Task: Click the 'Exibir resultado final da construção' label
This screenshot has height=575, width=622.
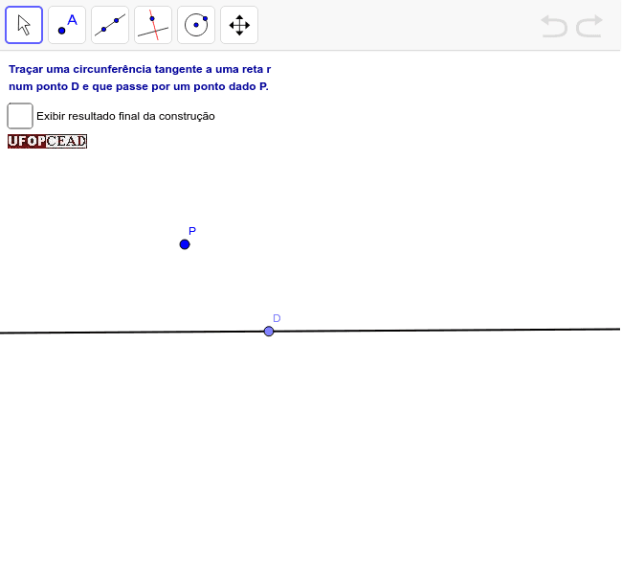Action: [125, 116]
